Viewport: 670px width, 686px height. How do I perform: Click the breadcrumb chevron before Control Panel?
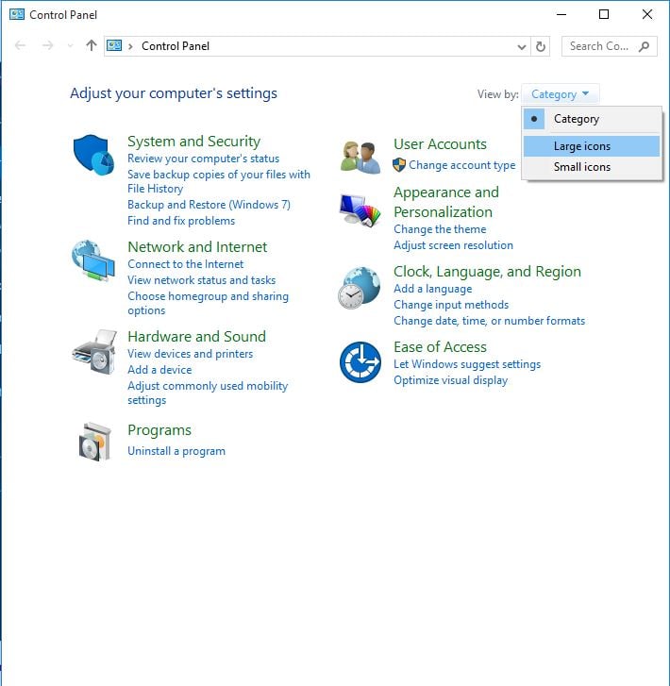point(130,46)
